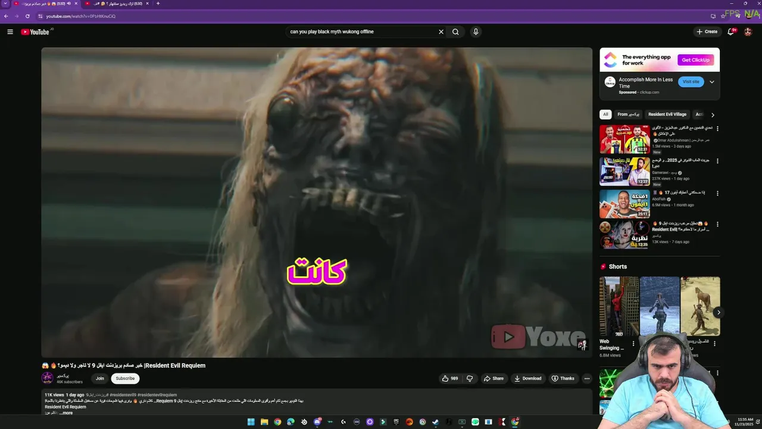Close the first browser tab
This screenshot has width=762, height=429.
(x=76, y=4)
